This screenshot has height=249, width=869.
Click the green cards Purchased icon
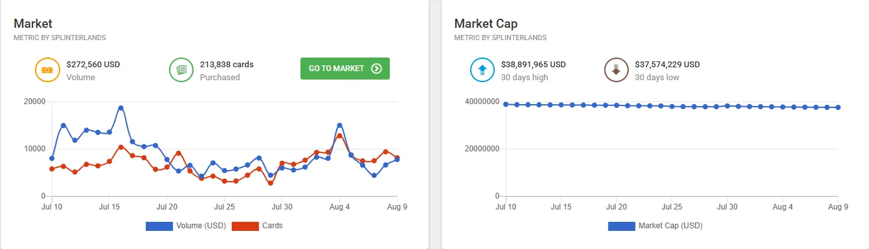pos(181,70)
